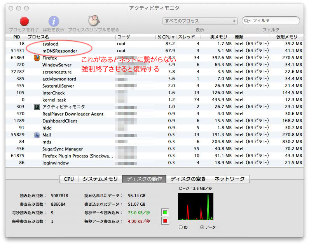The width and height of the screenshot is (309, 245).
Task: Select the activitymonitord process row
Action: (155, 79)
